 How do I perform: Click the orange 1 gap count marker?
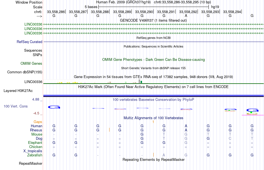coord(153,122)
